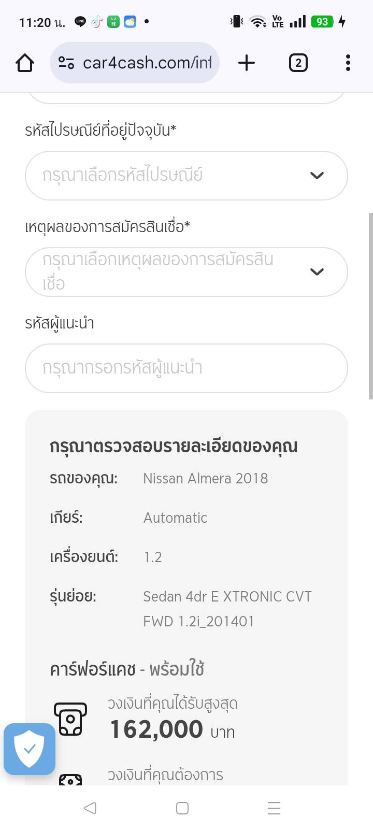Screen dimensions: 373x831
Task: Tap the car4cash.com address bar
Action: coord(147,63)
